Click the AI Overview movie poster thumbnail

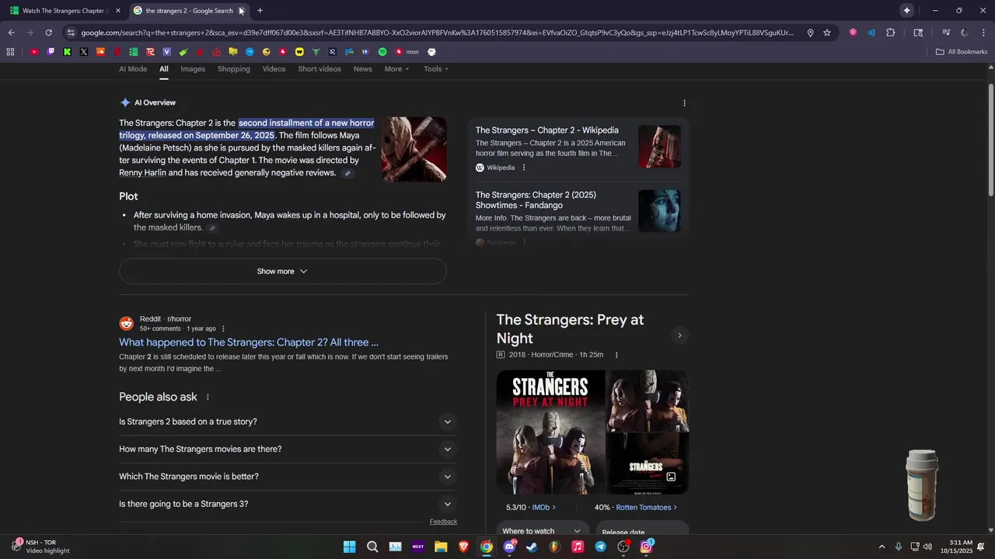coord(414,149)
